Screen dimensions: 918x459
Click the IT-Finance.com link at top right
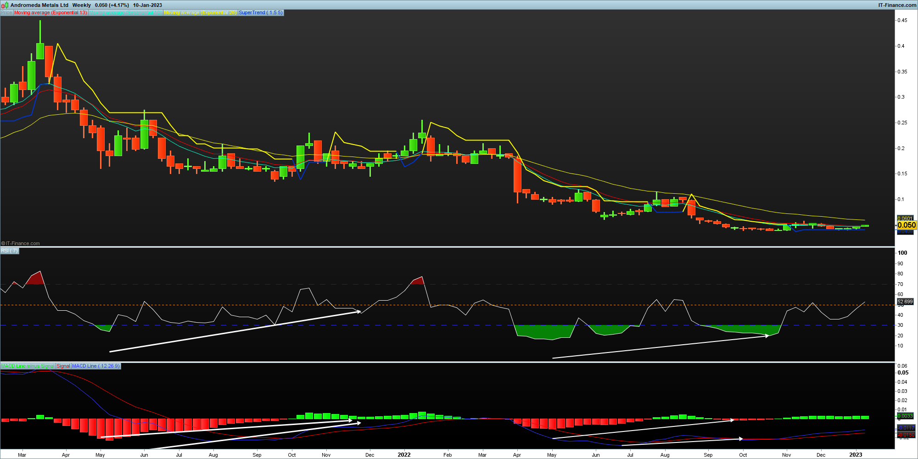897,5
